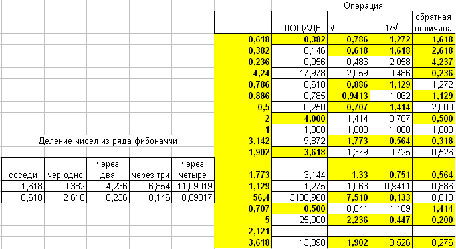The image size is (456, 249).
Task: Select yellow cell 4,237
Action: pyautogui.click(x=433, y=62)
